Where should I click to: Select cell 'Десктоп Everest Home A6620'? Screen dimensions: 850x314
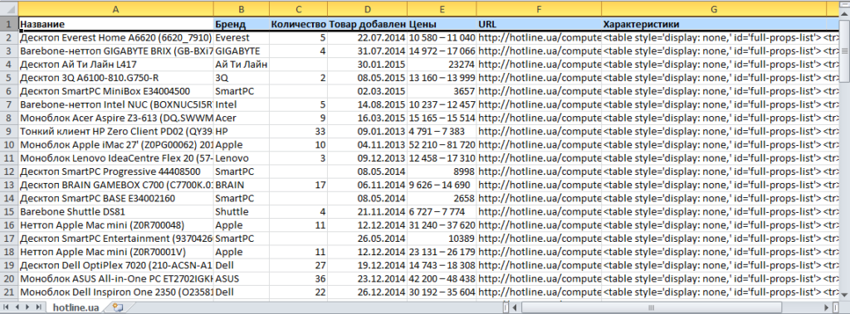[x=115, y=38]
